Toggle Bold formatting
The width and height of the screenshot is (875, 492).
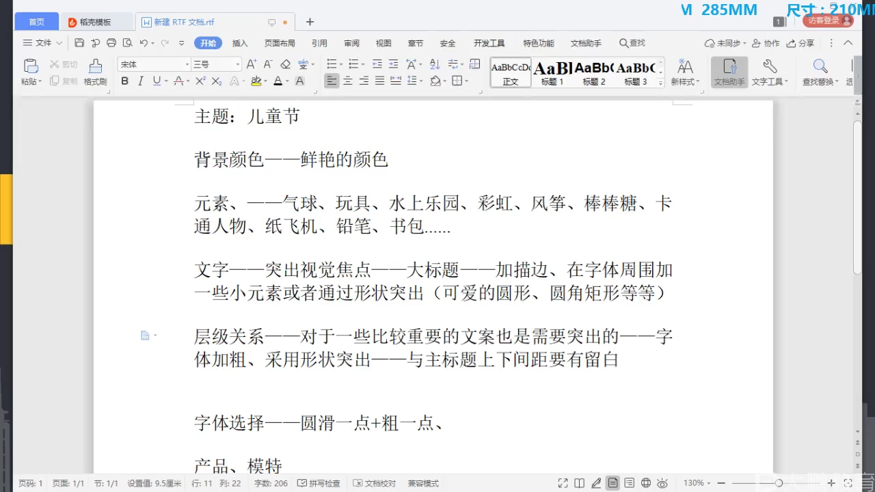click(x=124, y=81)
